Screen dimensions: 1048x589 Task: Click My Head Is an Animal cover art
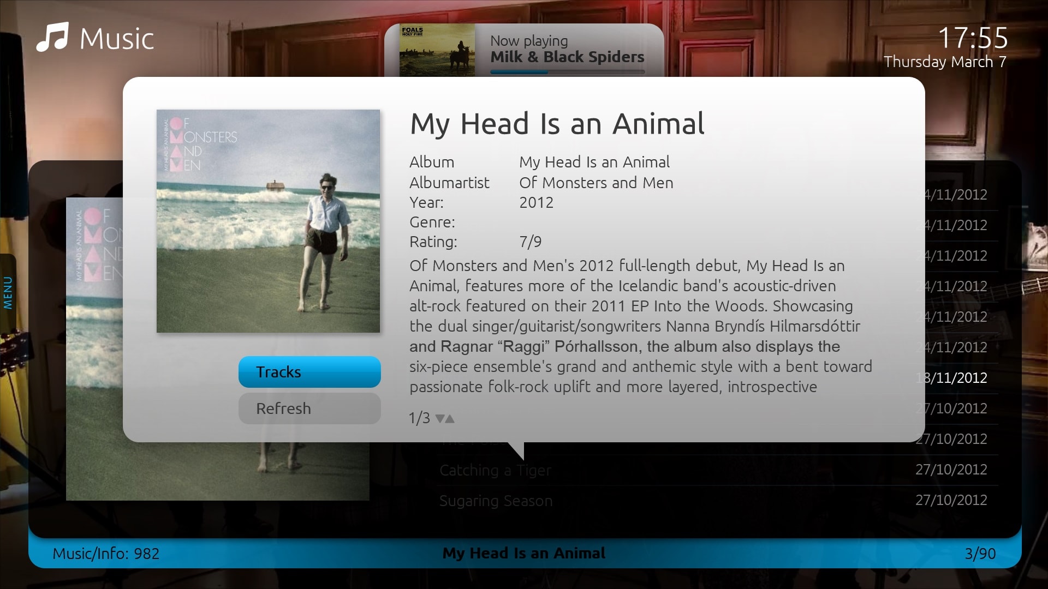pos(268,221)
